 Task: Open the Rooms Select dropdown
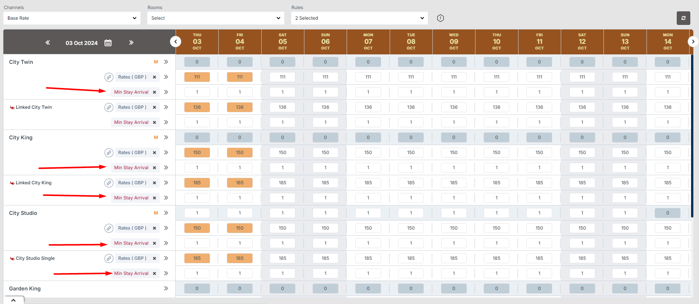coord(216,18)
